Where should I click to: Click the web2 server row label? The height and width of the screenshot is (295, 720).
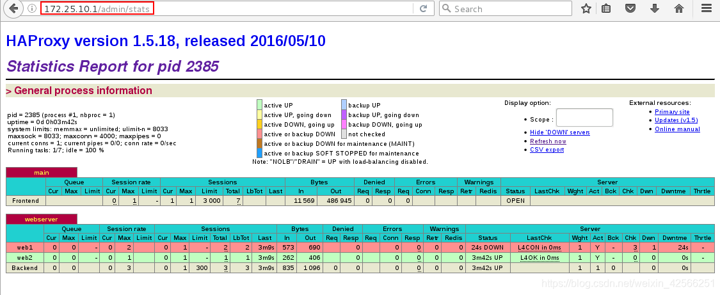click(25, 258)
